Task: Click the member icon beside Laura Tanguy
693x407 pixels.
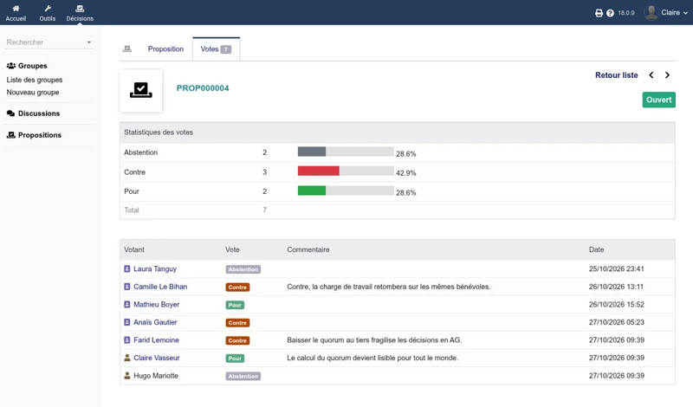Action: point(127,268)
